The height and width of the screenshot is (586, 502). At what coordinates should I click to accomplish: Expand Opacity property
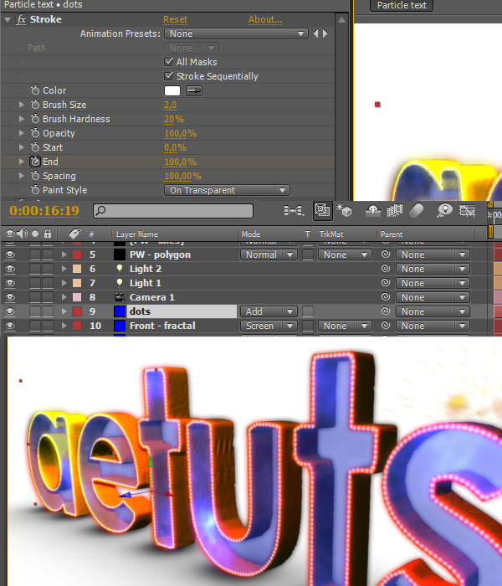pos(22,133)
